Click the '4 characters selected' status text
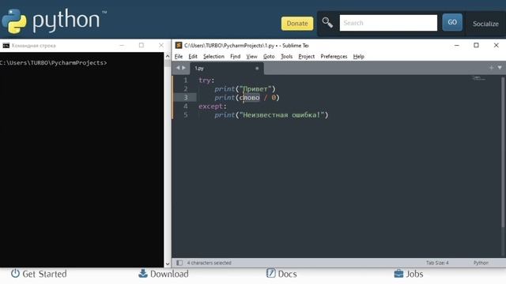This screenshot has height=284, width=506. point(209,263)
